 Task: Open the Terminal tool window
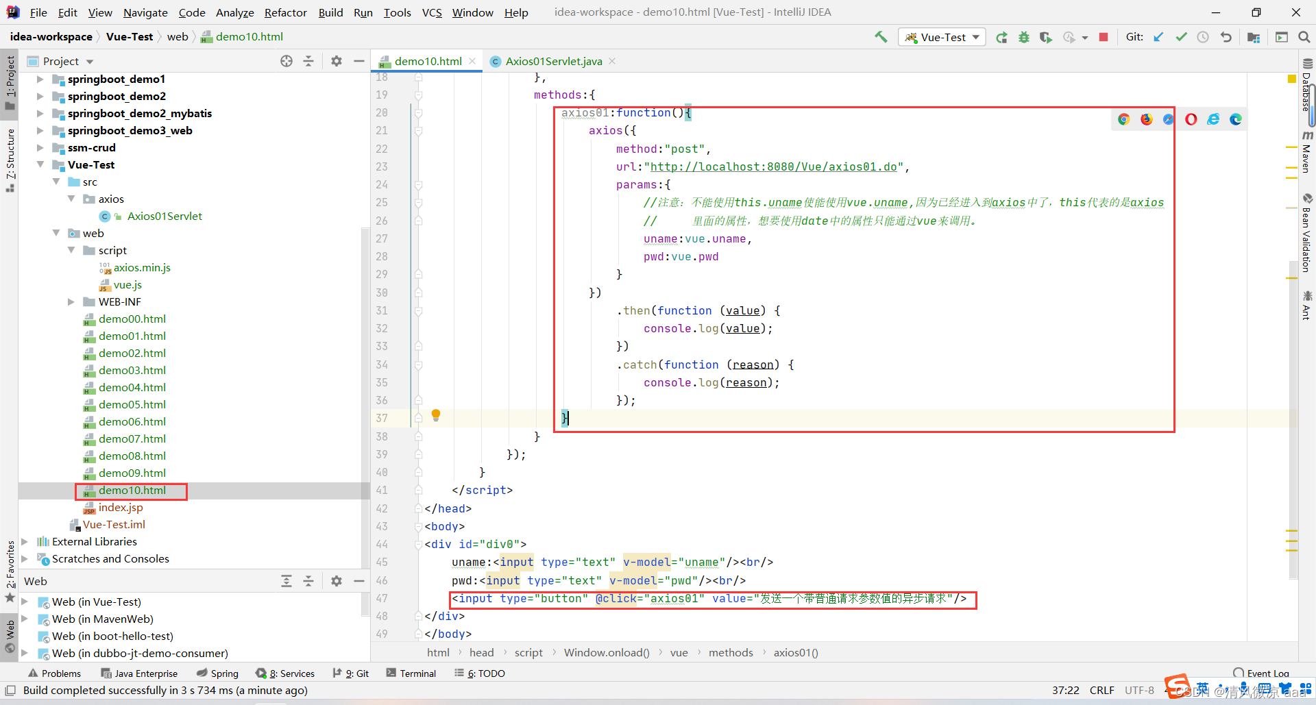[411, 673]
